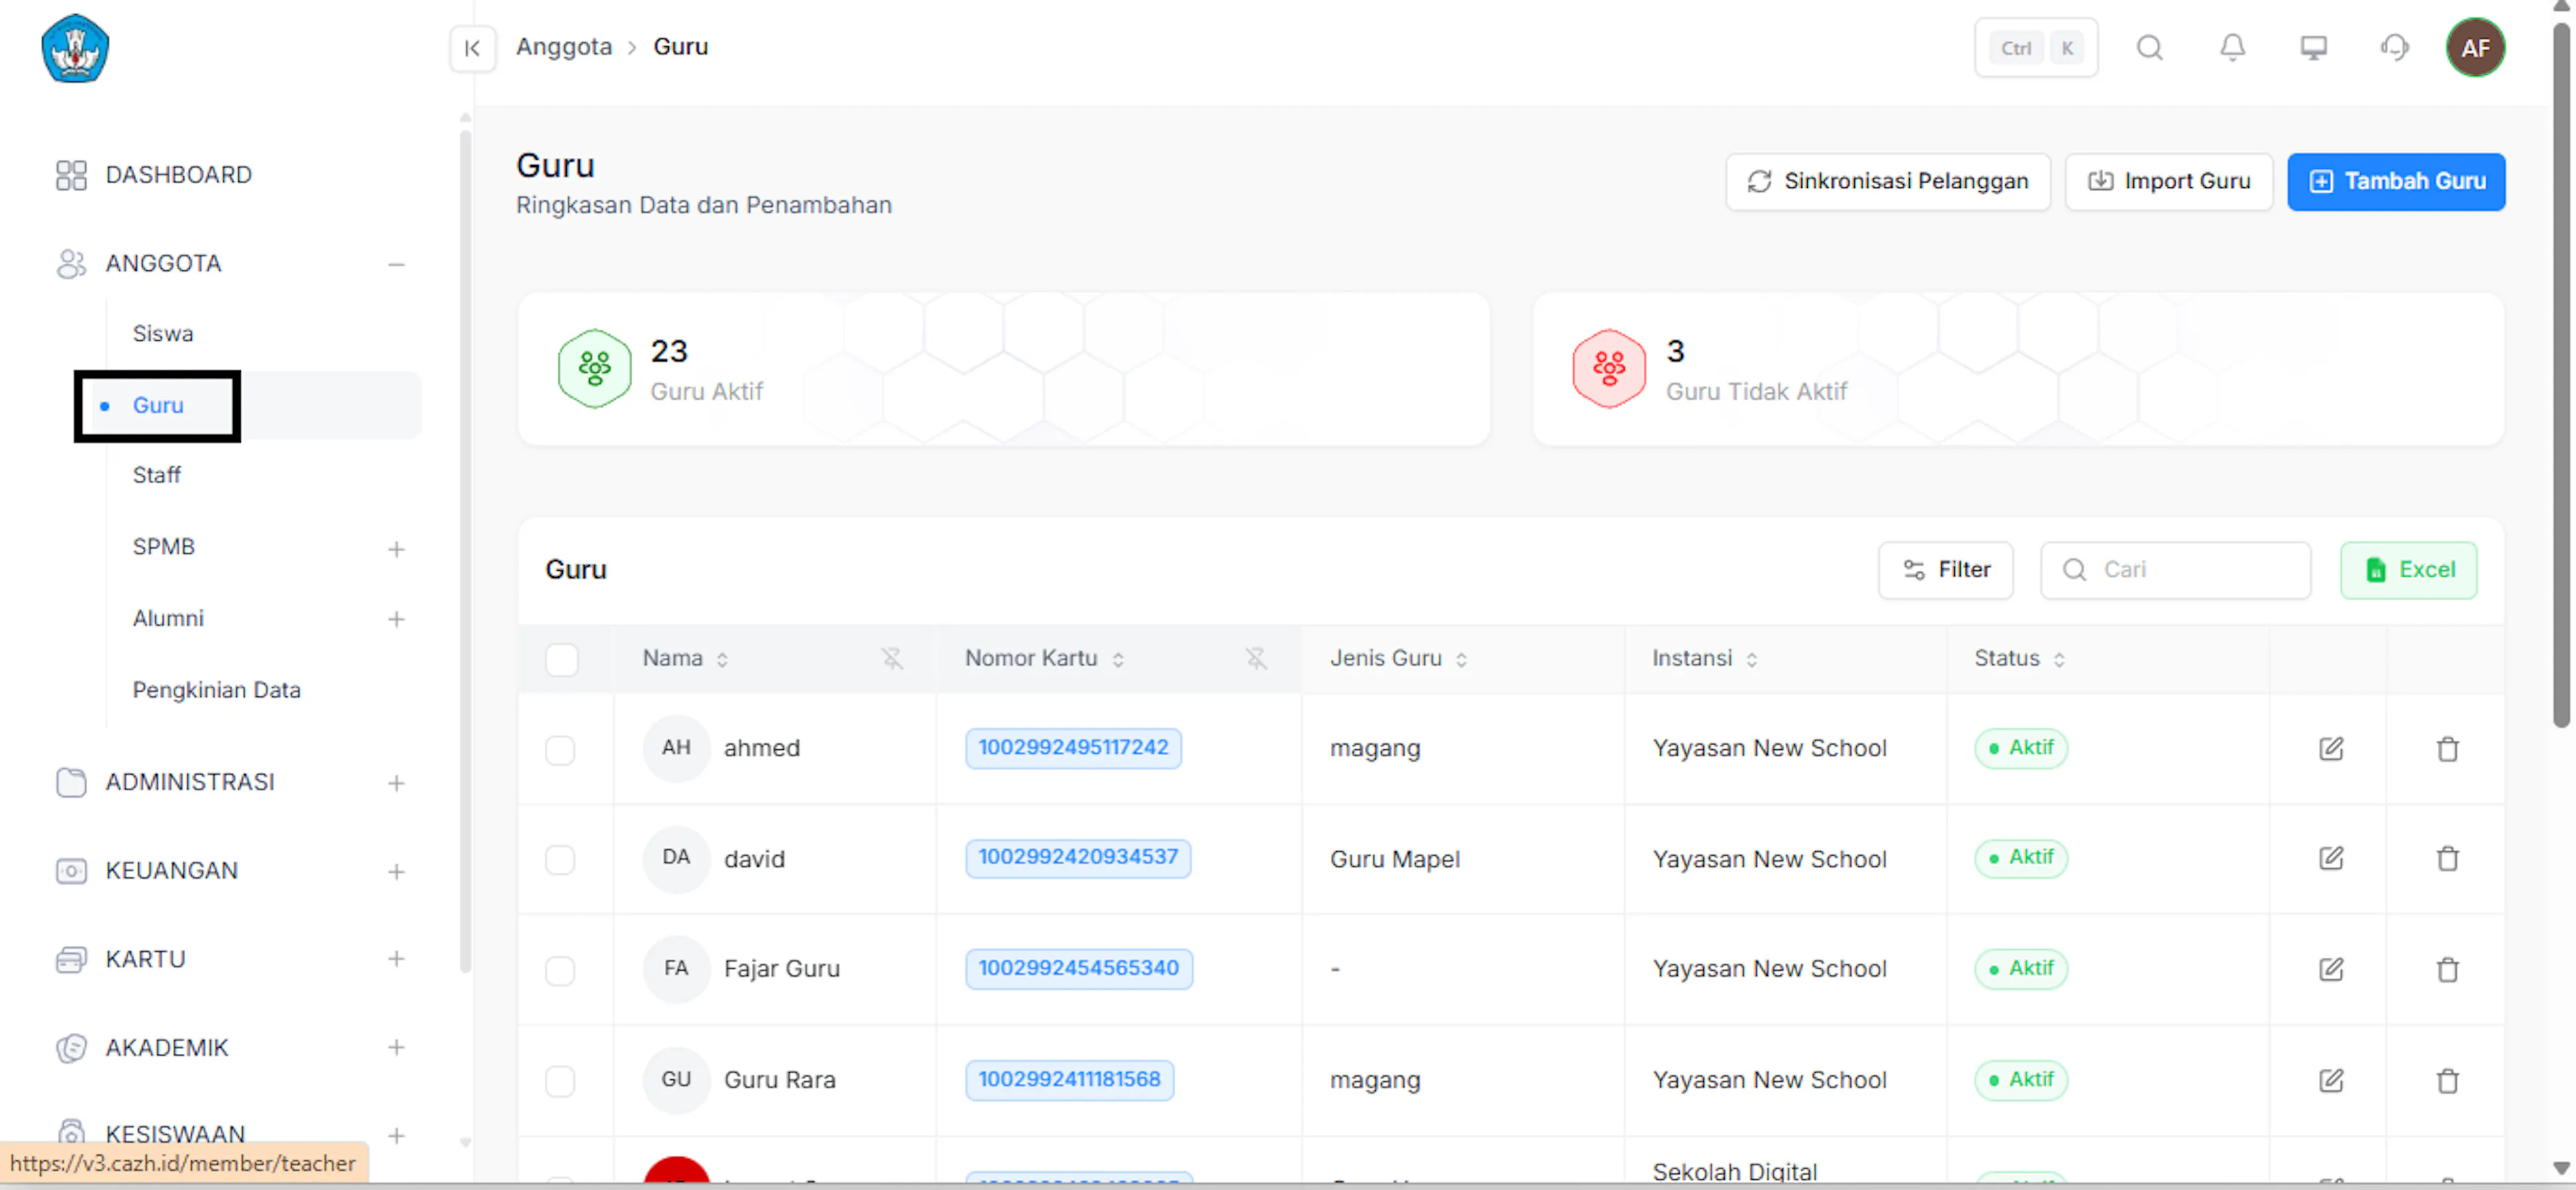The height and width of the screenshot is (1190, 2576).
Task: Check the ahmed row checkbox
Action: 560,750
